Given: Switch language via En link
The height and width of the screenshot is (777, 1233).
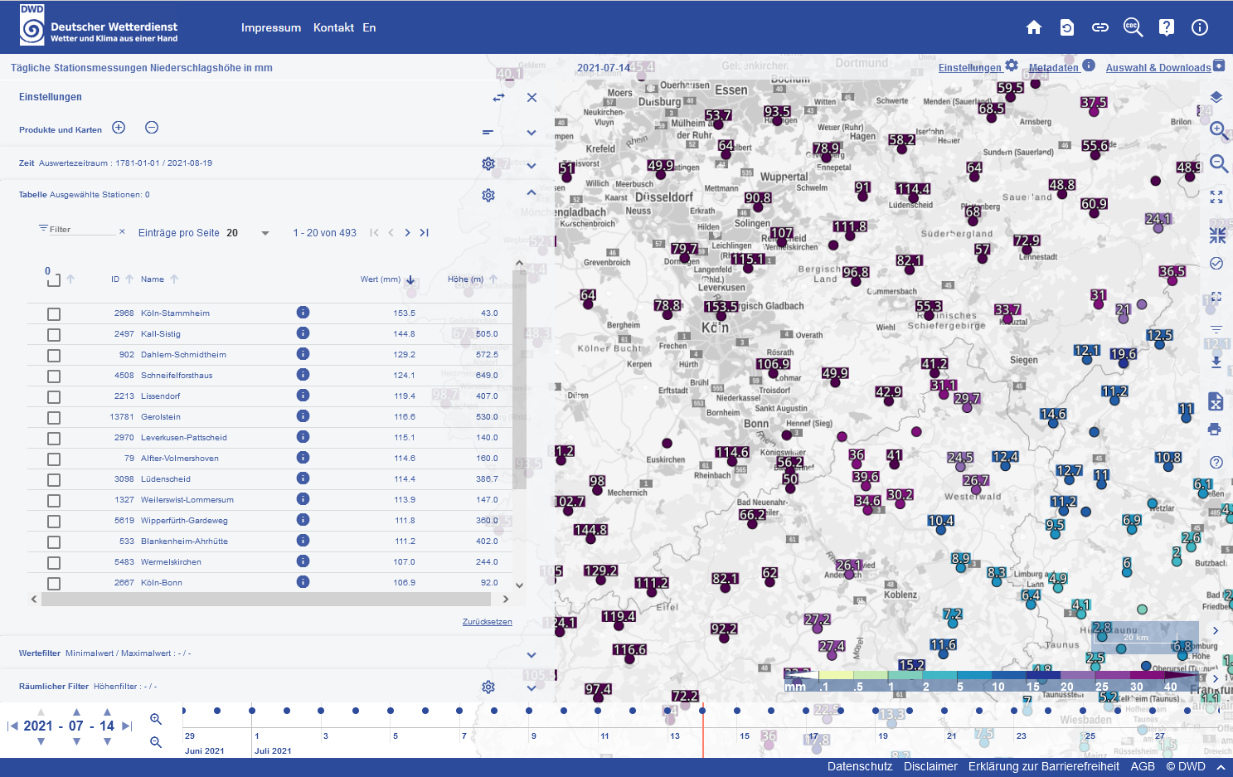Looking at the screenshot, I should pyautogui.click(x=369, y=27).
